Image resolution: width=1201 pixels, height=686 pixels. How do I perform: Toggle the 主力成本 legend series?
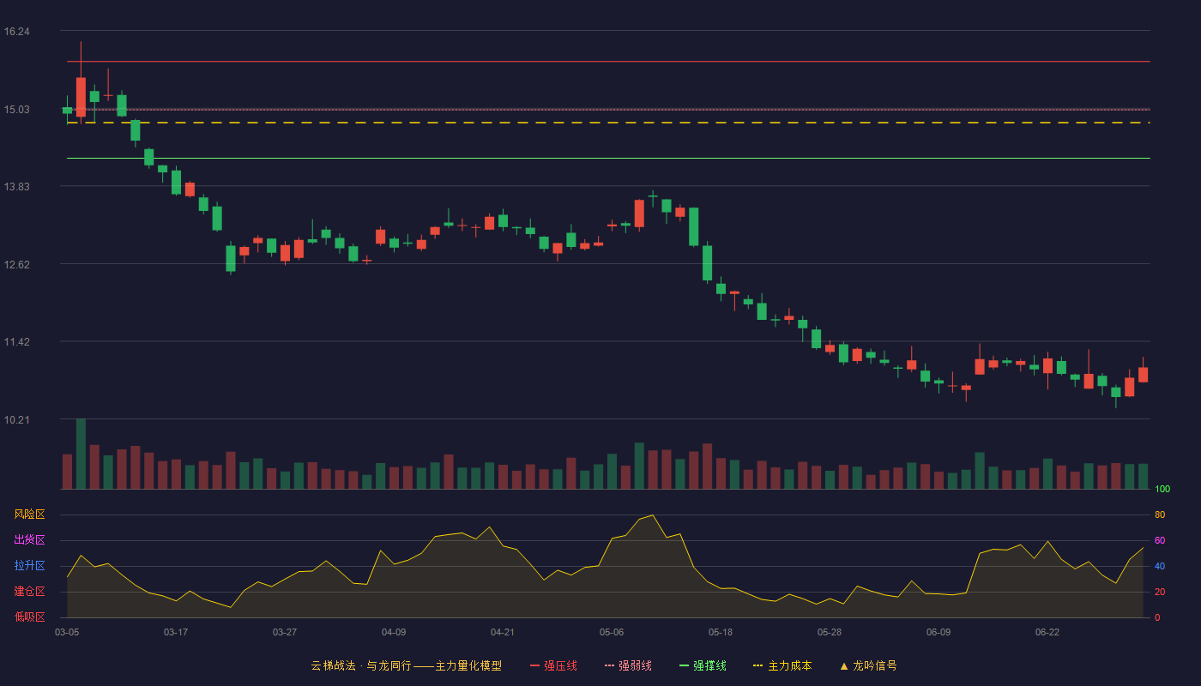pyautogui.click(x=782, y=665)
